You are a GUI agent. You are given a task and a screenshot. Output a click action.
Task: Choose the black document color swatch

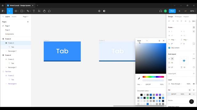[142, 95]
